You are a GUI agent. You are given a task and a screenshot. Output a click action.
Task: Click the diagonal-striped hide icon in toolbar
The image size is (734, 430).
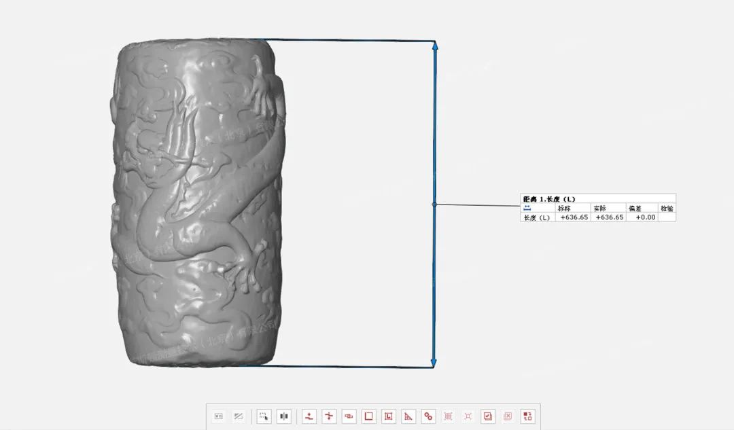[x=239, y=416]
